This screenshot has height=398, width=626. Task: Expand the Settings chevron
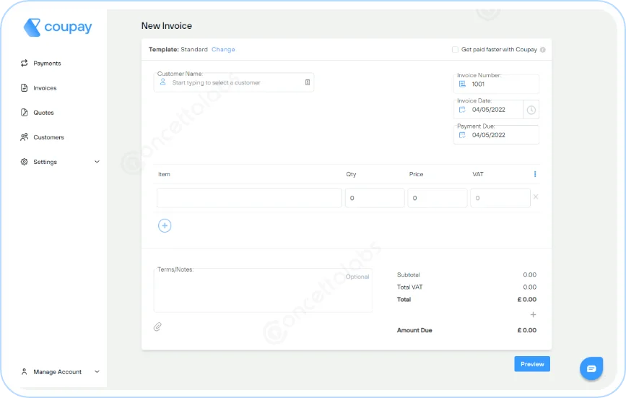pos(97,162)
